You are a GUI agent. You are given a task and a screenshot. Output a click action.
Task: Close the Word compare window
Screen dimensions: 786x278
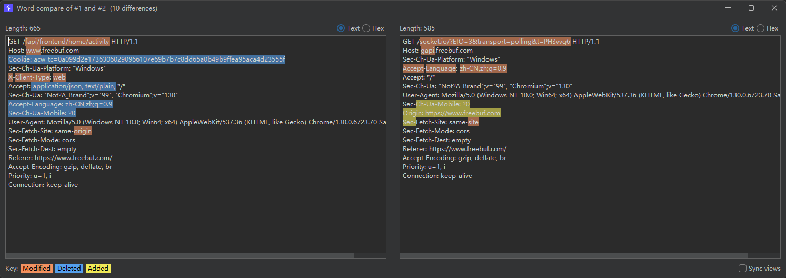774,8
